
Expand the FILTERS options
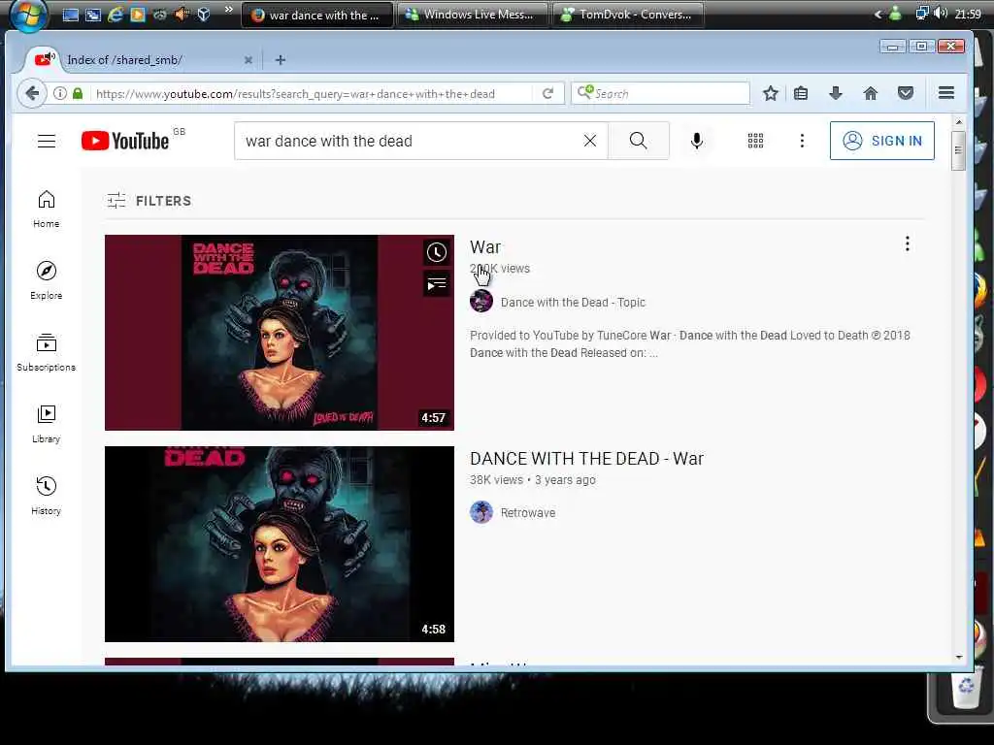(x=149, y=201)
